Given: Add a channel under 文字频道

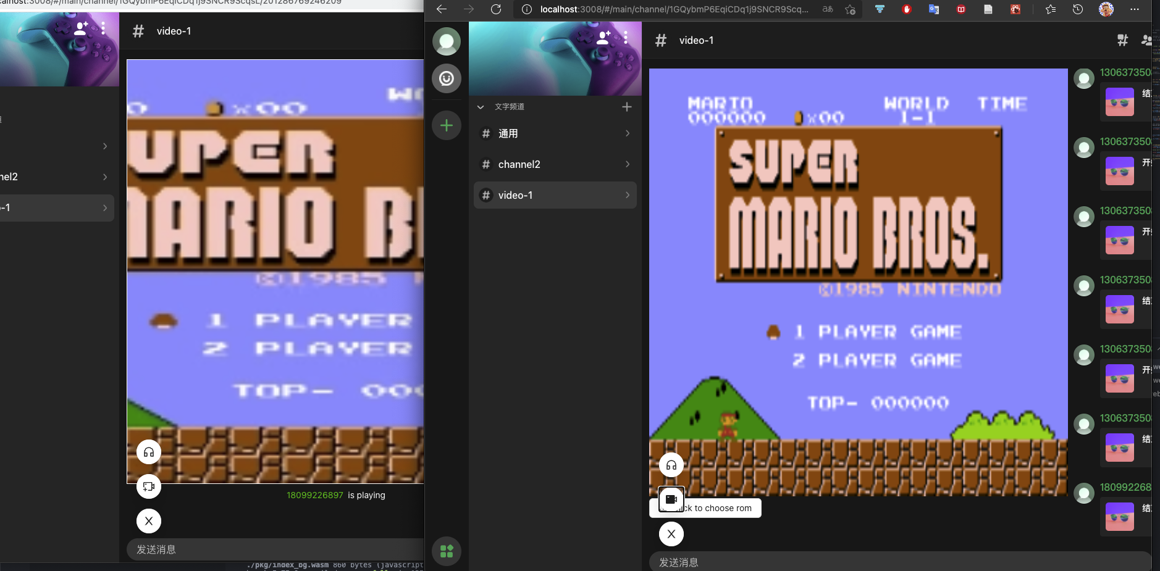Looking at the screenshot, I should (627, 107).
